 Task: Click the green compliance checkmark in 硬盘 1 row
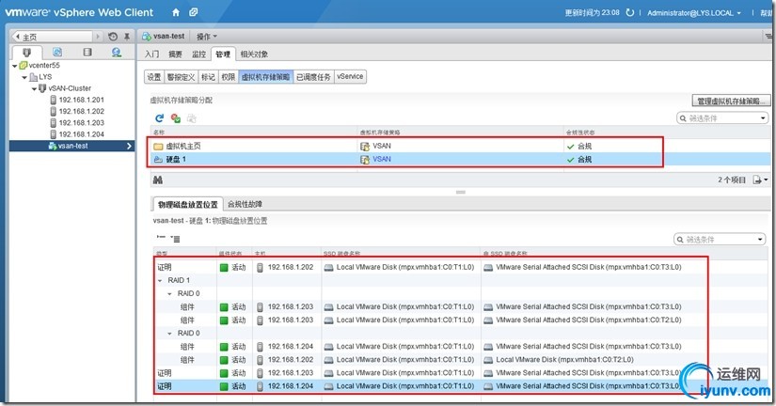571,160
